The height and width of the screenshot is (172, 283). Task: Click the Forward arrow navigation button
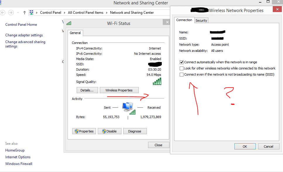coord(11,13)
